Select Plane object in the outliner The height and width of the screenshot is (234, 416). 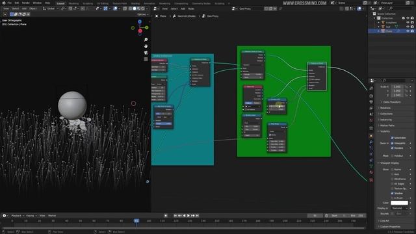(389, 31)
